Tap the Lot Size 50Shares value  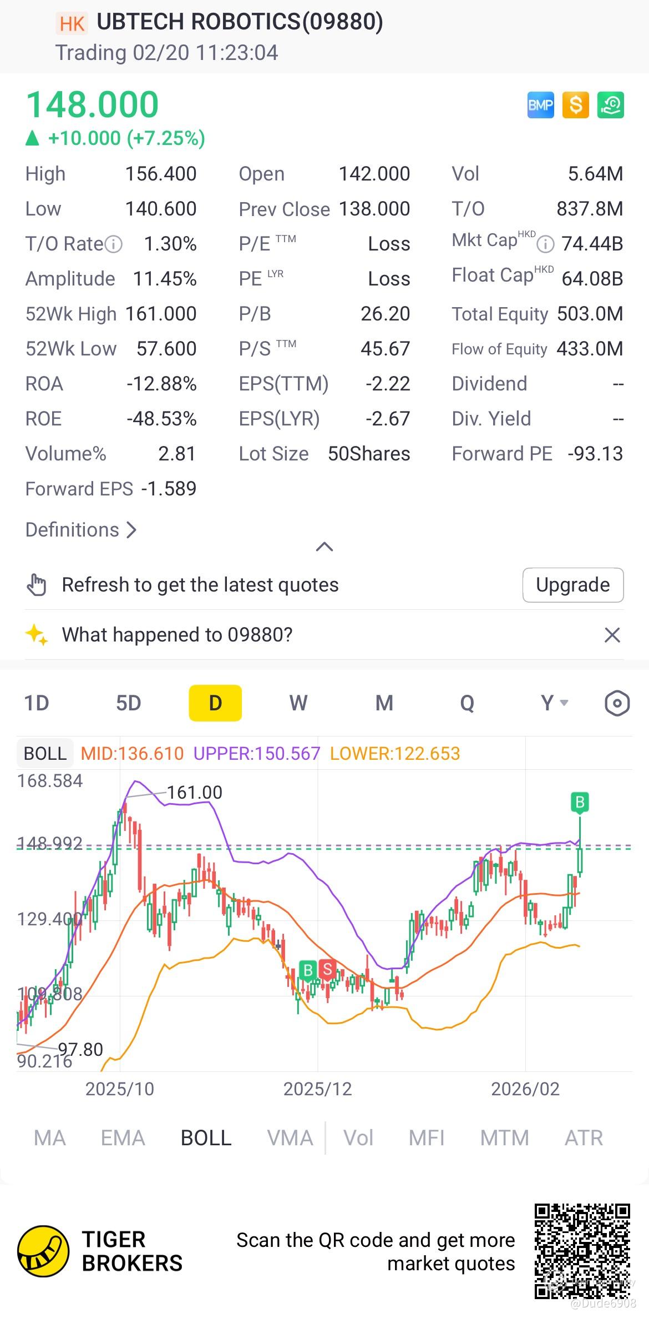point(369,454)
